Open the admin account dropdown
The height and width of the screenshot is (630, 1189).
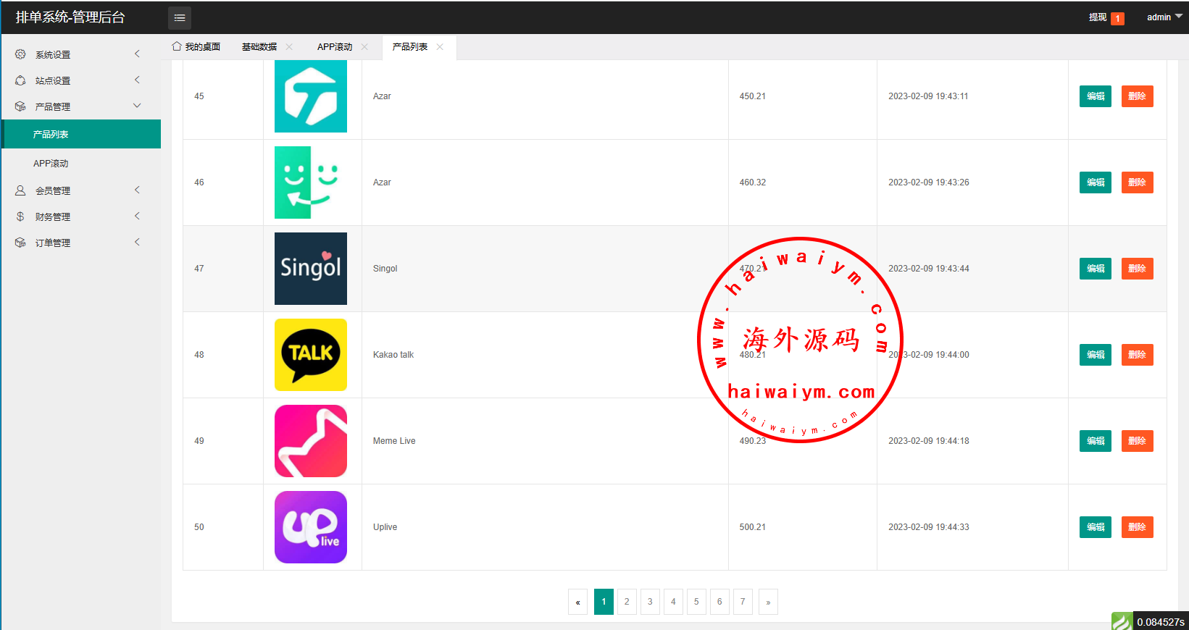1164,17
